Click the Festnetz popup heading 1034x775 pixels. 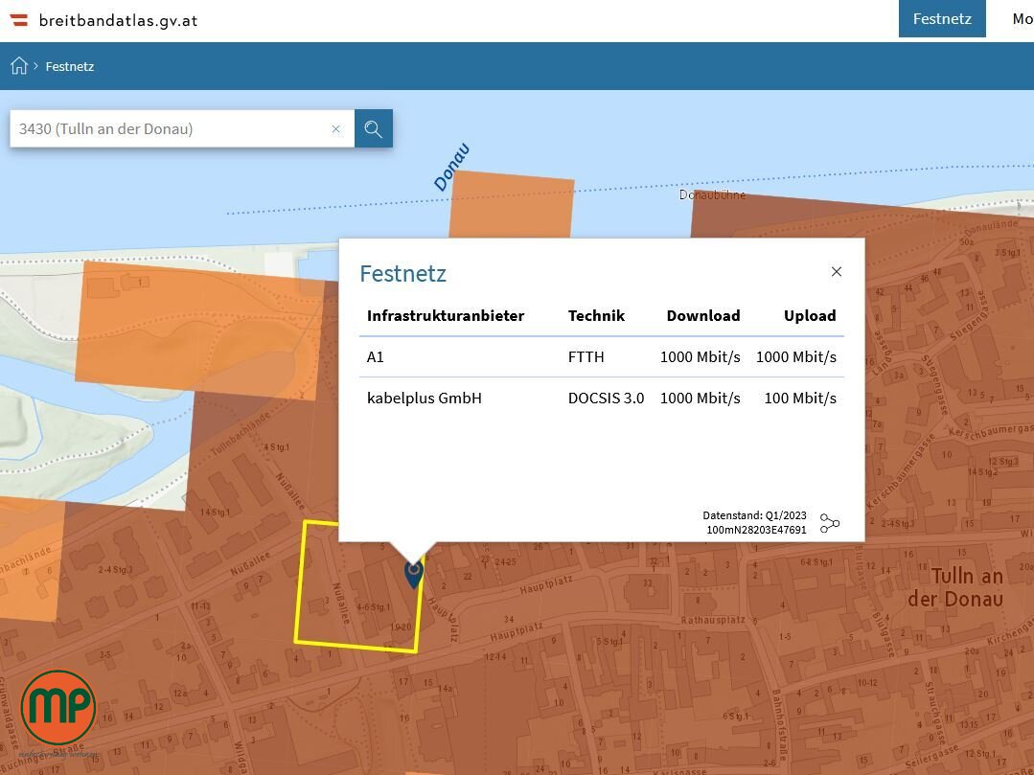(402, 273)
